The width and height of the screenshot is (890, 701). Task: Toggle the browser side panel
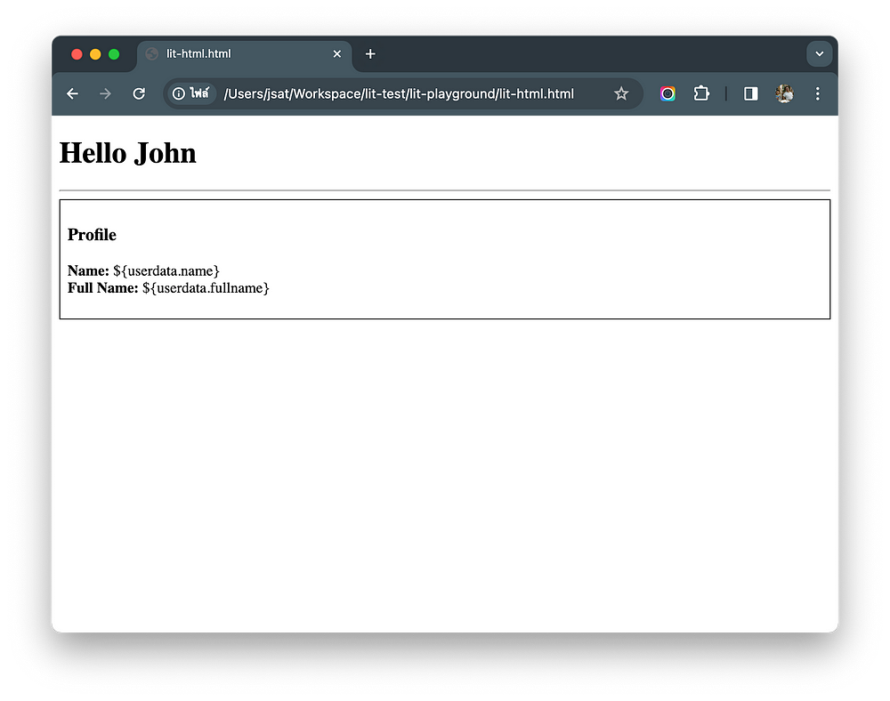751,93
